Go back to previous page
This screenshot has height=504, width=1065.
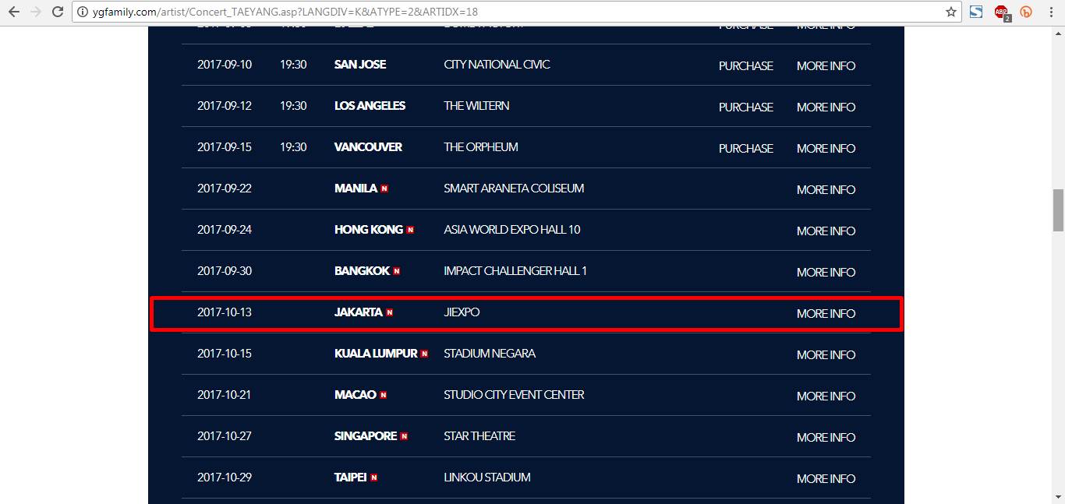[14, 12]
